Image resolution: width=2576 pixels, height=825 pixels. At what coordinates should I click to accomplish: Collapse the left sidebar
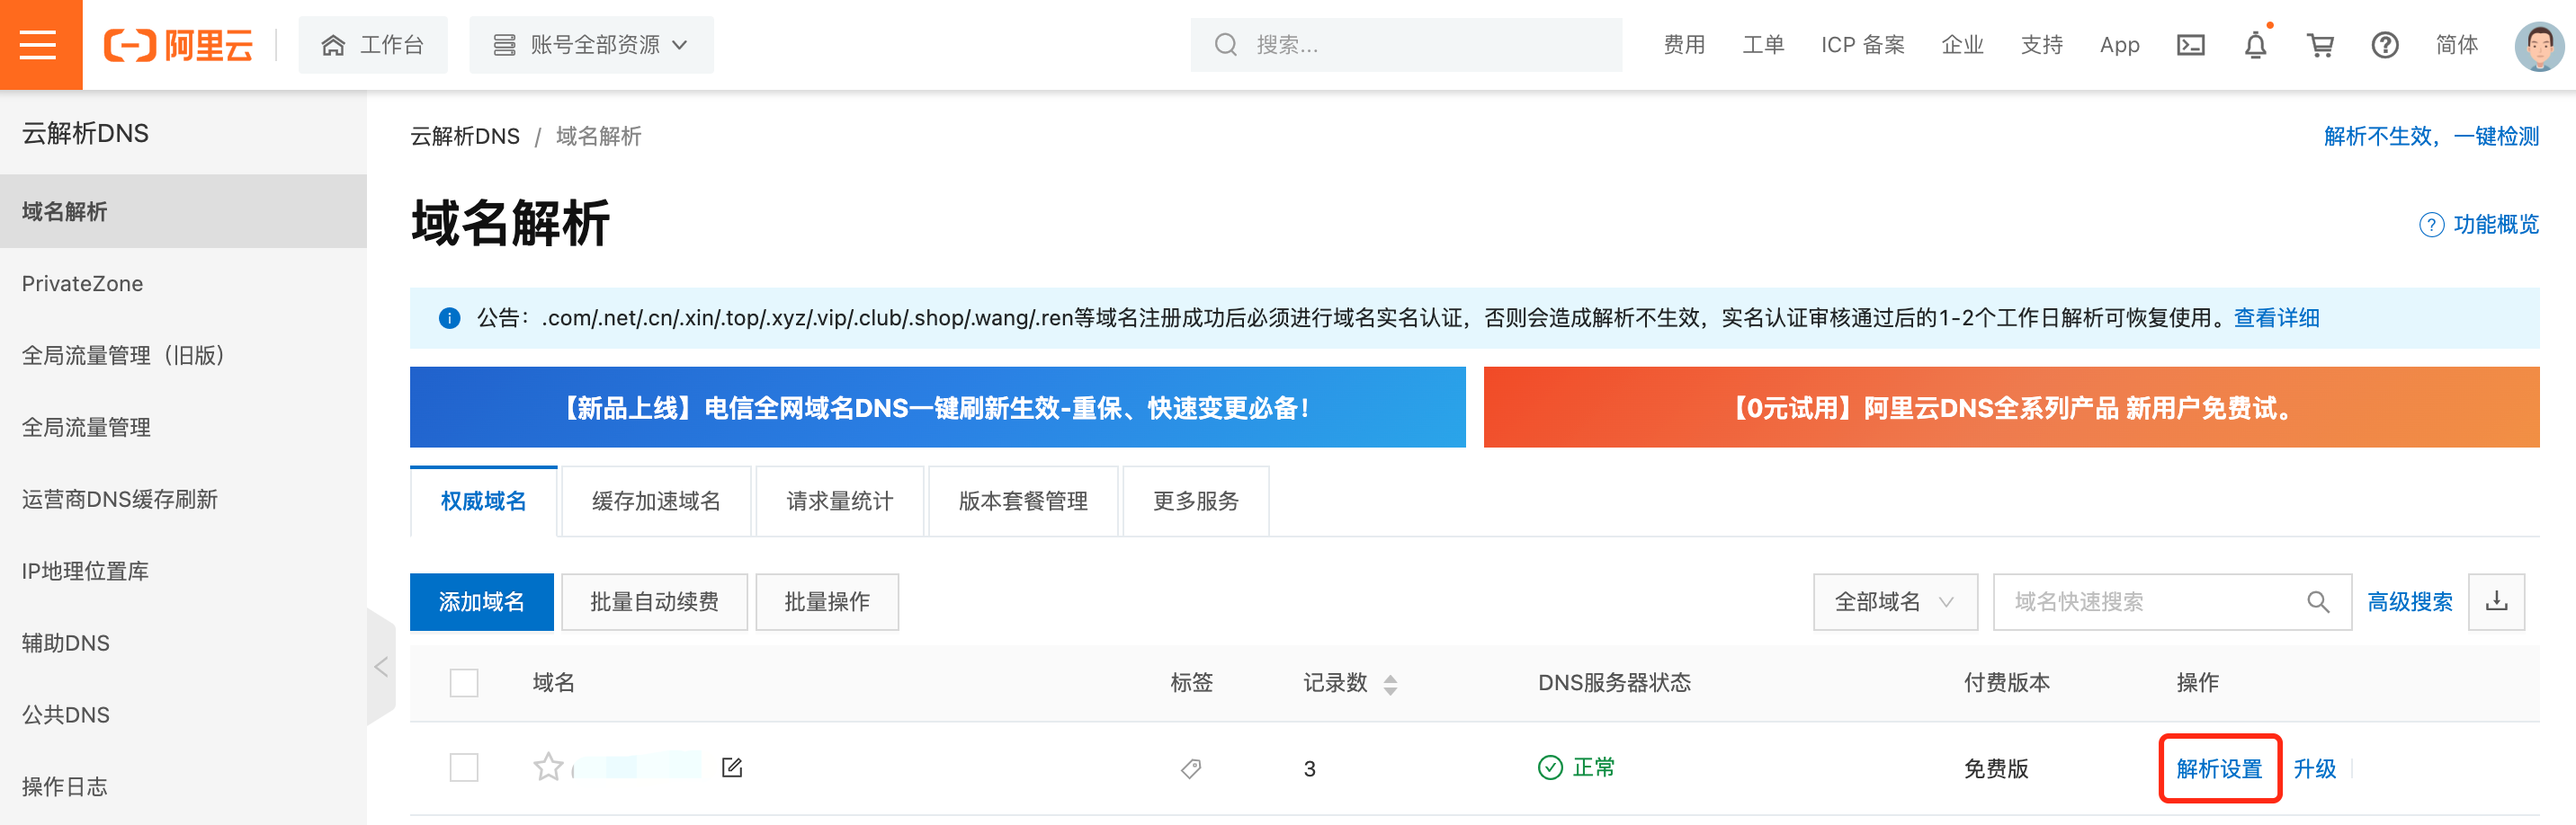pos(381,666)
